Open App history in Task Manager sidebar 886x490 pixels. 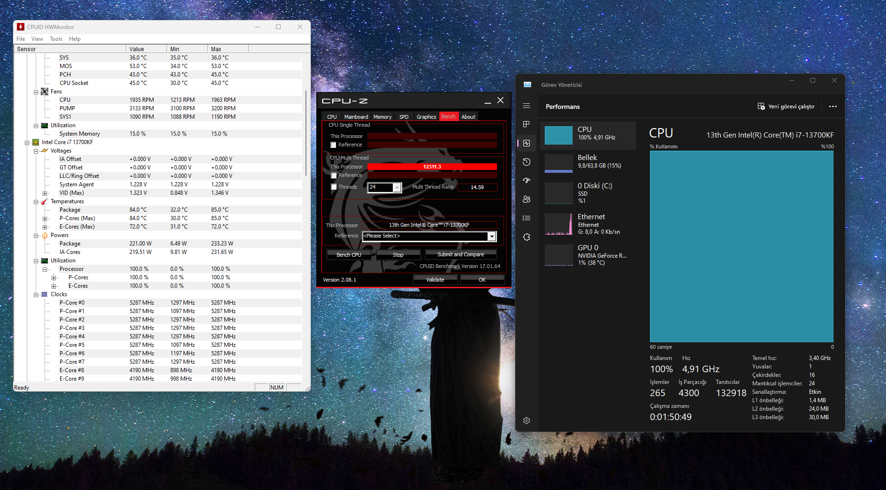tap(527, 162)
